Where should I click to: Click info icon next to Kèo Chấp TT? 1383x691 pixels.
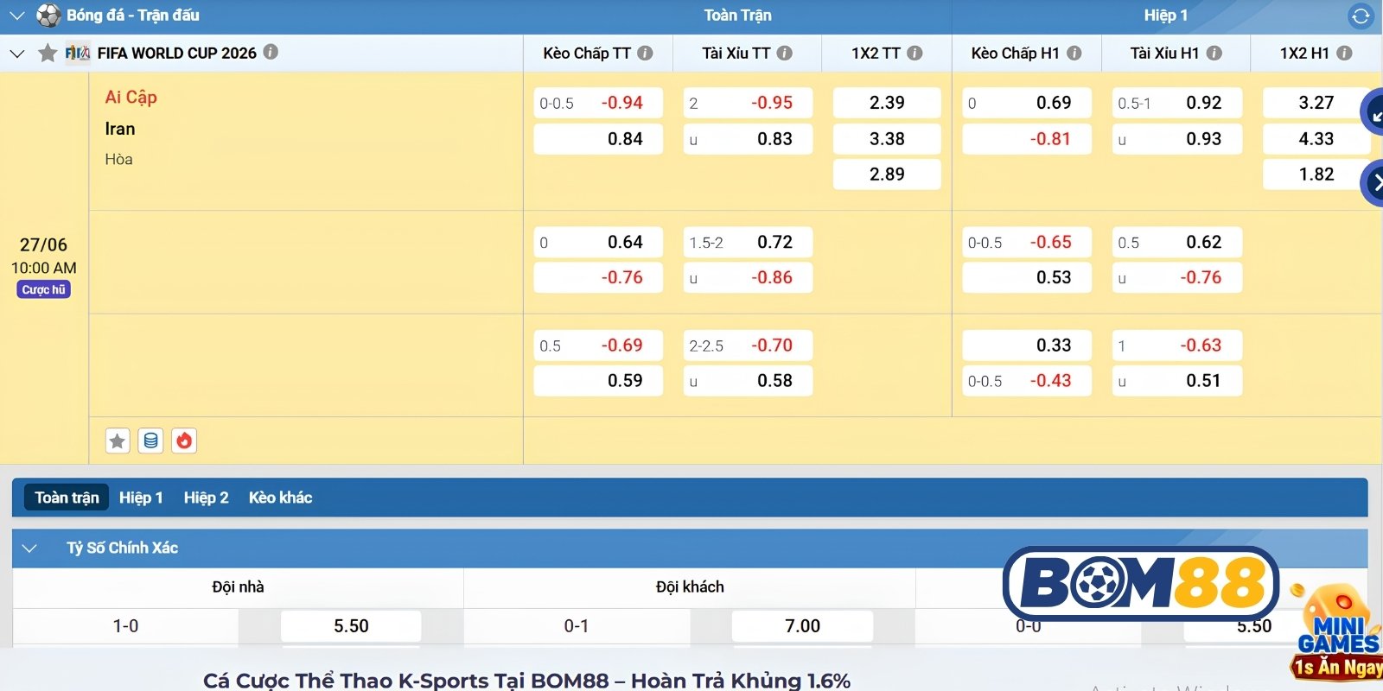click(645, 53)
